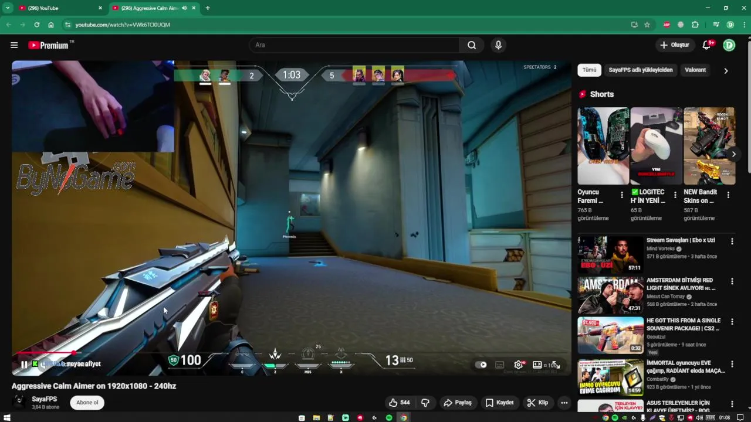Open Chrome extensions puzzle icon
This screenshot has width=751, height=422.
tap(695, 25)
